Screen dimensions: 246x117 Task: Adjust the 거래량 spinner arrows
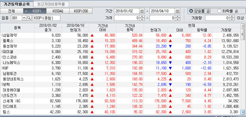[x=232, y=18]
